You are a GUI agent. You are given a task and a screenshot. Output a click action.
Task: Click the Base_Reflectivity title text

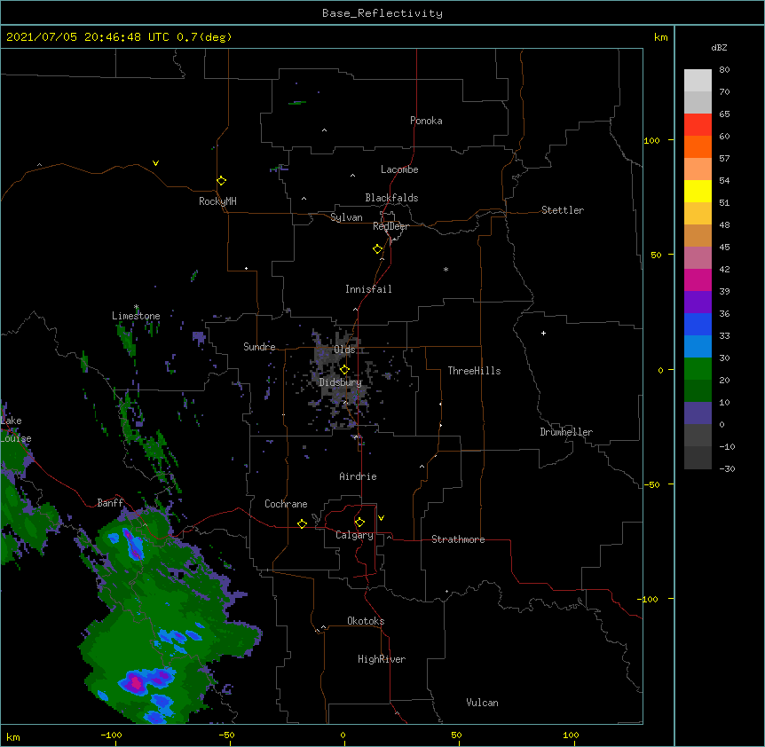click(x=382, y=13)
